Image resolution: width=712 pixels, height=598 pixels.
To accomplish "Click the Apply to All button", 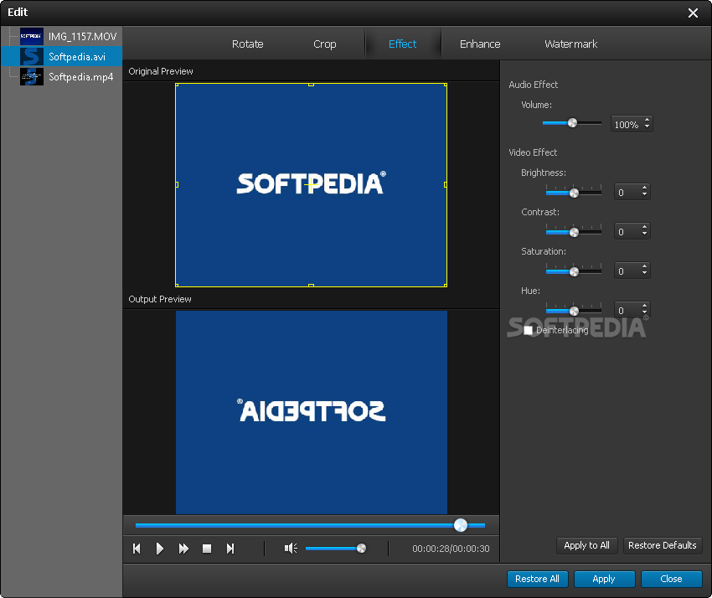I will tap(586, 545).
